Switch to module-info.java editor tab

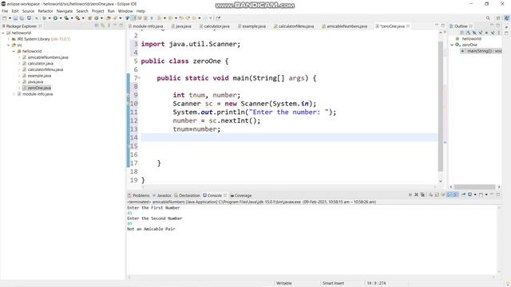click(x=145, y=26)
